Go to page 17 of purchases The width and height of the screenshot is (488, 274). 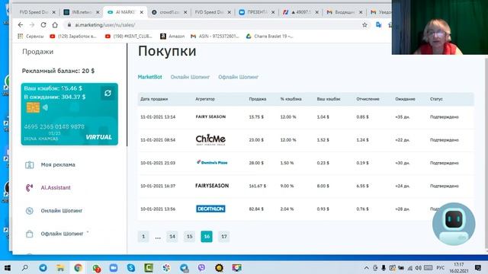click(x=223, y=237)
